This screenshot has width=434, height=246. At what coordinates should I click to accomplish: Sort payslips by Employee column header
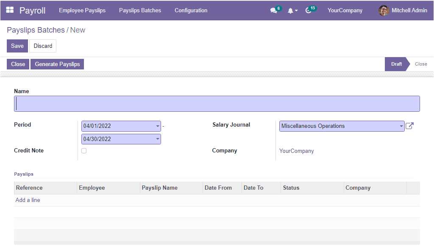(92, 188)
